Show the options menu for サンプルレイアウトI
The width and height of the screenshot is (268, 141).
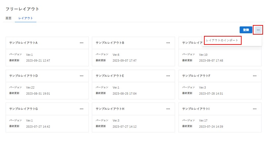tap(254, 109)
